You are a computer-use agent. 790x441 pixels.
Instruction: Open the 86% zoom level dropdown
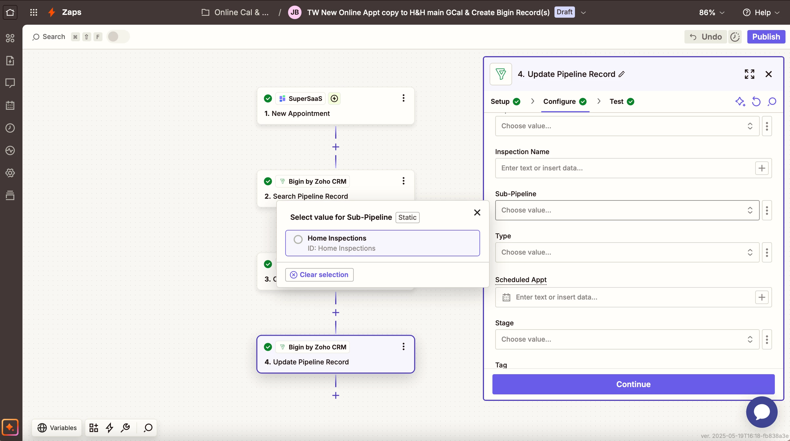(711, 12)
